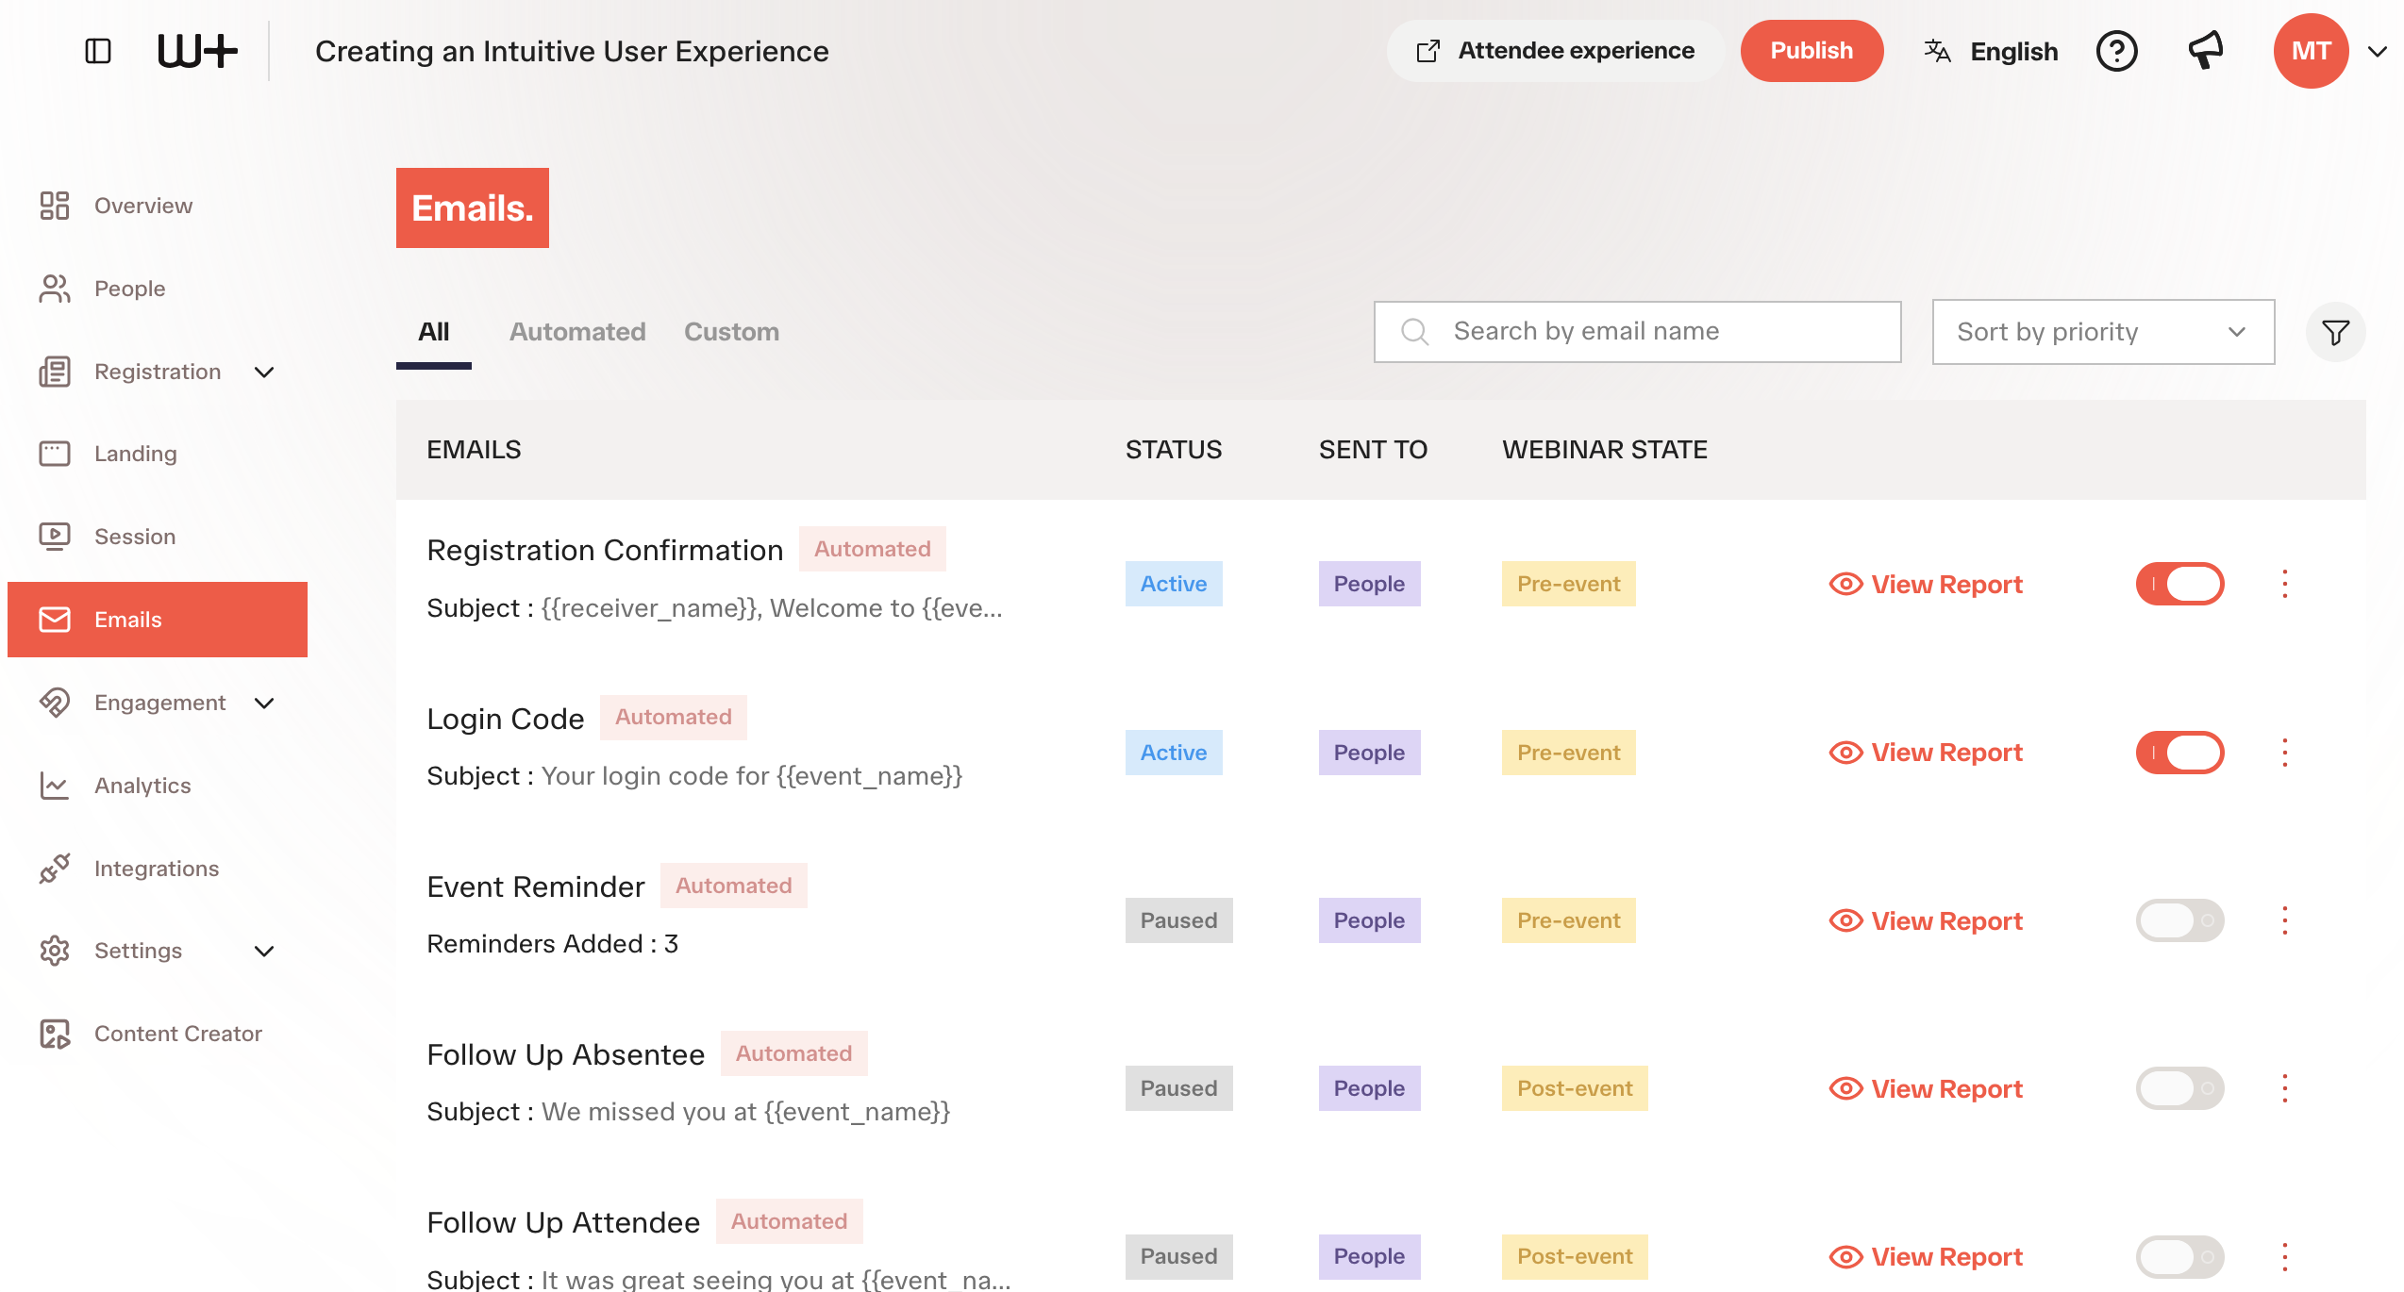View Report for Follow Up Attendee

tap(1926, 1257)
